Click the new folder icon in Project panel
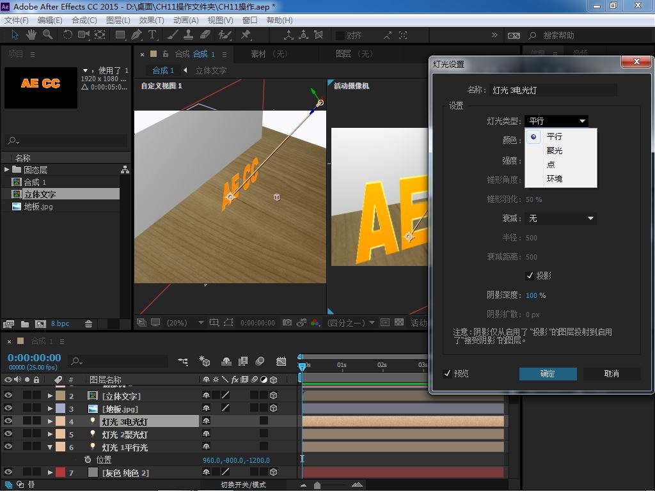 point(25,324)
